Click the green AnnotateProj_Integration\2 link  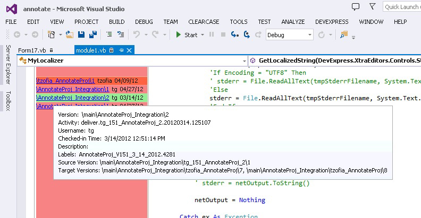72,98
